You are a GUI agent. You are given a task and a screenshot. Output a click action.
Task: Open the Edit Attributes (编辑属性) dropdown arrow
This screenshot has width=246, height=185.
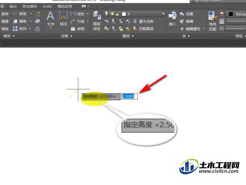204,29
